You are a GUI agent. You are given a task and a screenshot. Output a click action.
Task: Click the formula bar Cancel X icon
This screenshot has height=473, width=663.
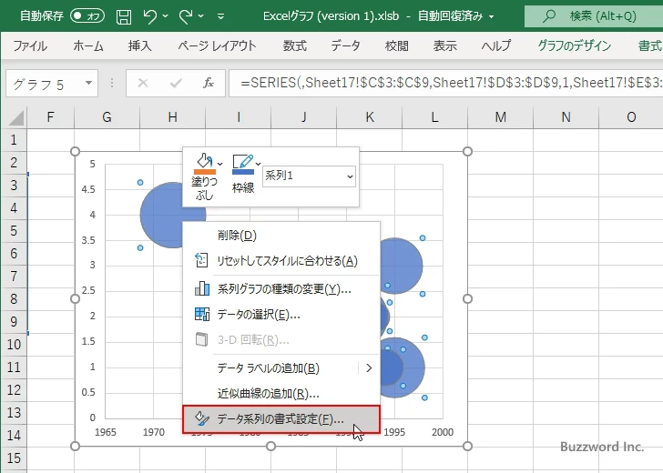coord(143,83)
